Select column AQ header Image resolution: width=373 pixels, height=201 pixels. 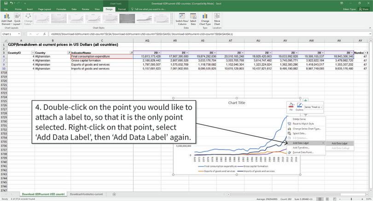click(x=147, y=40)
